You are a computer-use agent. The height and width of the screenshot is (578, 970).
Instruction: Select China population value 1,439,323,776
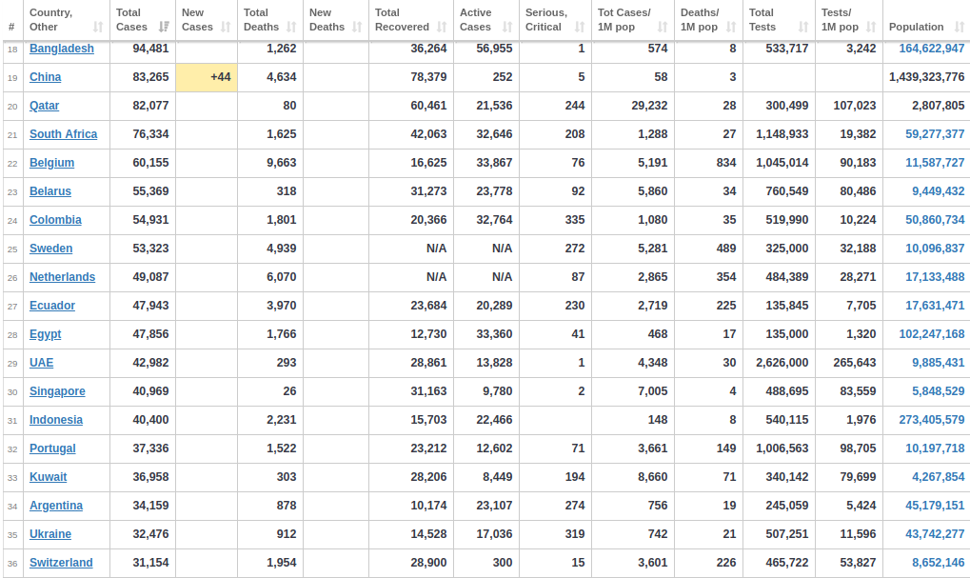click(927, 77)
